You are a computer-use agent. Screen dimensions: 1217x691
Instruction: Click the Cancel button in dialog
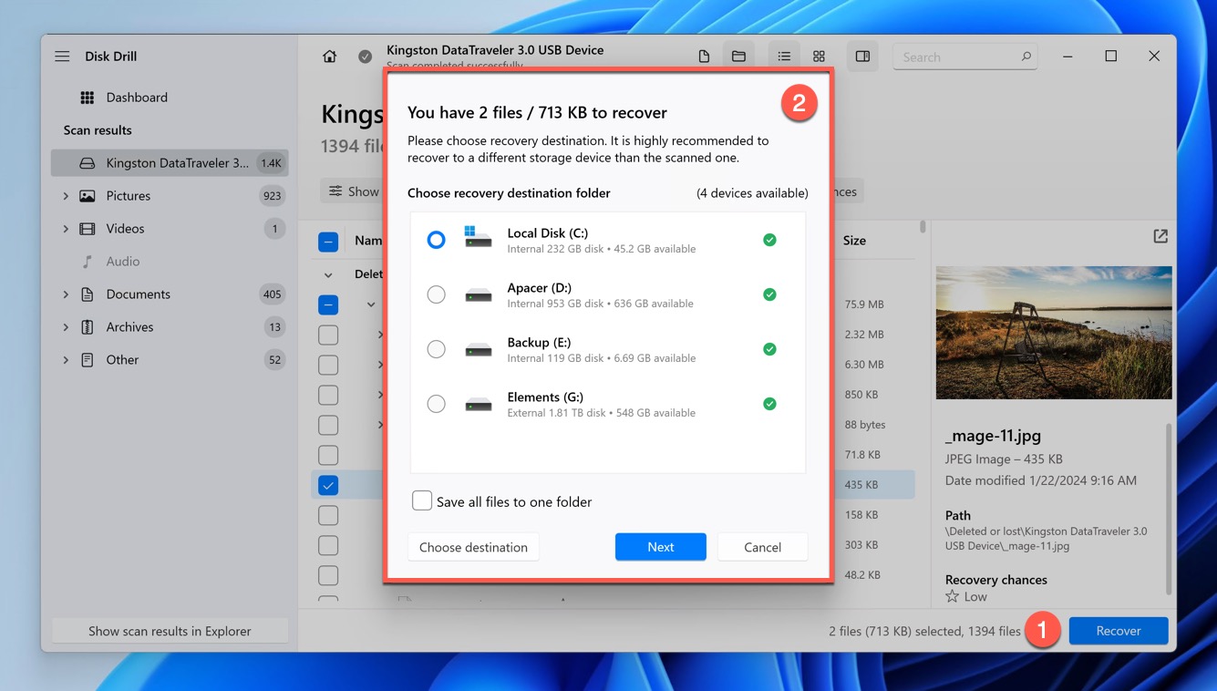click(762, 547)
